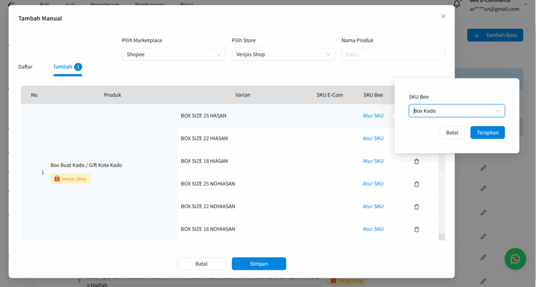Click Terapkan to apply the SKU
The image size is (536, 287).
(487, 132)
